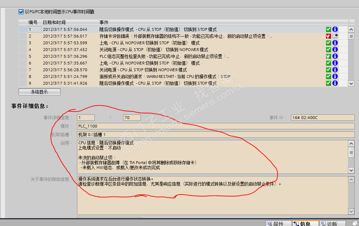Image resolution: width=359 pixels, height=226 pixels.
Task: Click blue info icon in event row 3
Action: point(335,43)
